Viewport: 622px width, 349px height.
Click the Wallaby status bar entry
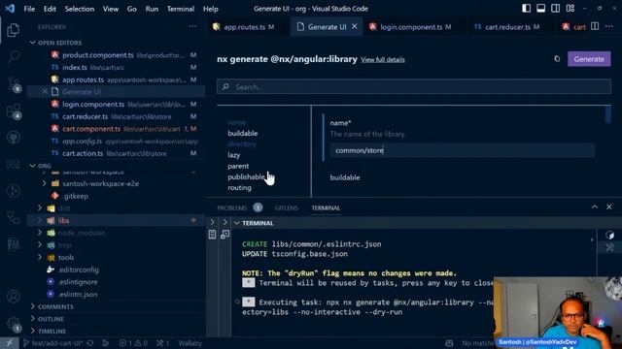pyautogui.click(x=190, y=343)
